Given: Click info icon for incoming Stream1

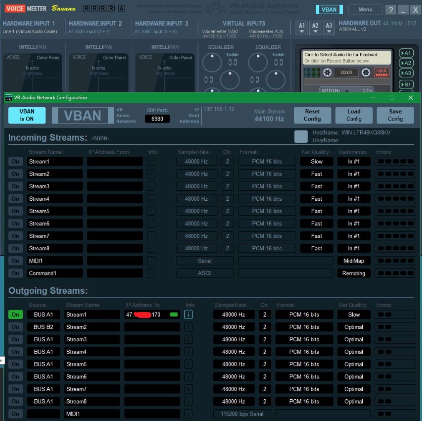Looking at the screenshot, I should (x=151, y=161).
